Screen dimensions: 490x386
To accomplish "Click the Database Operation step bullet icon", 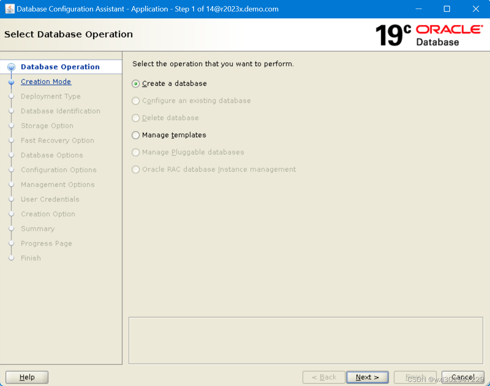I will tap(11, 67).
